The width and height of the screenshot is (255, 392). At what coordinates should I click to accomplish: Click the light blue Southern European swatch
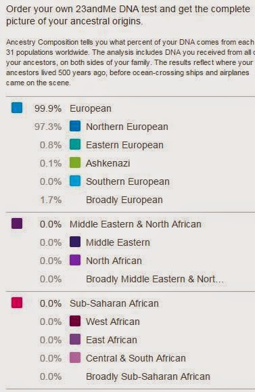click(75, 181)
